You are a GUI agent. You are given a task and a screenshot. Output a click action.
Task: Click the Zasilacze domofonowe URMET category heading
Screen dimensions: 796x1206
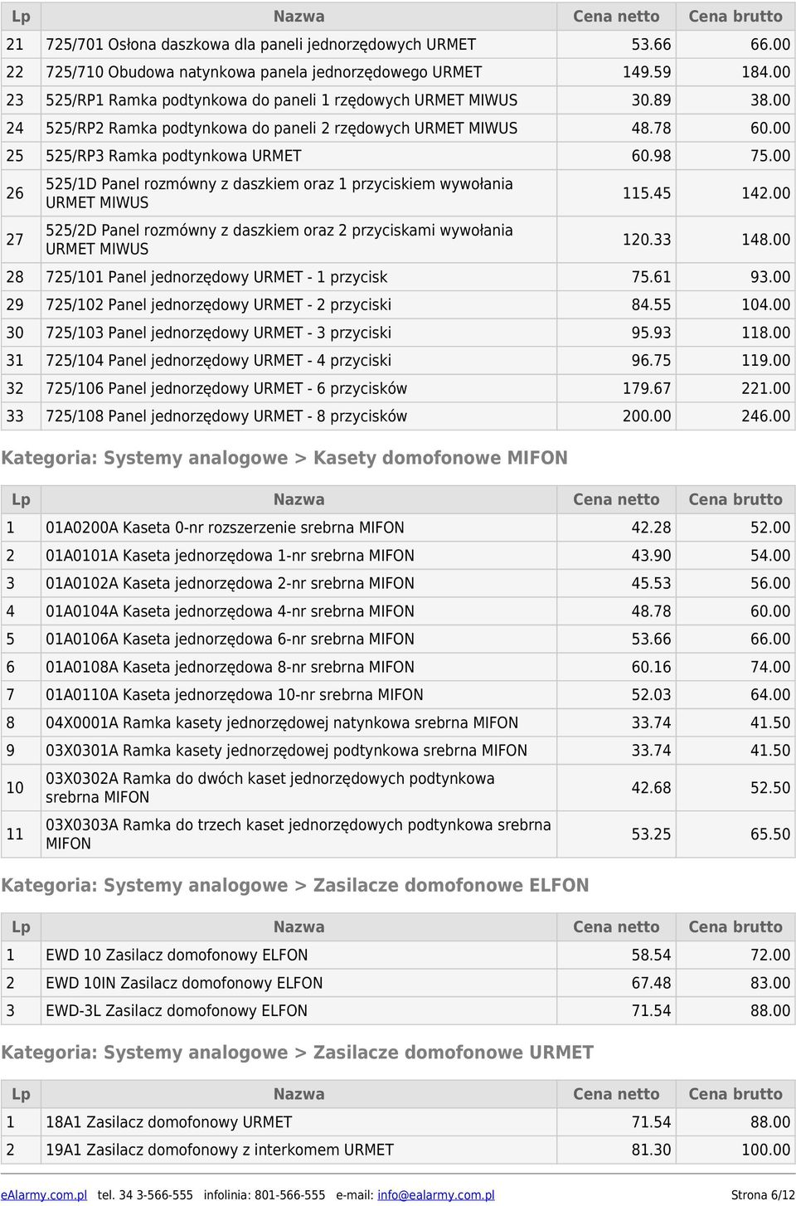298,1053
